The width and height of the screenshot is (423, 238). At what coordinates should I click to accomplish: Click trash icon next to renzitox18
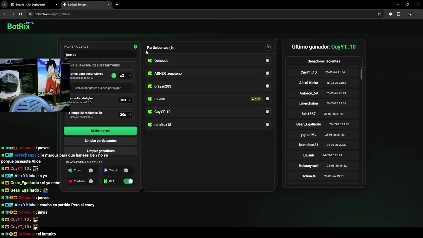pyautogui.click(x=267, y=124)
